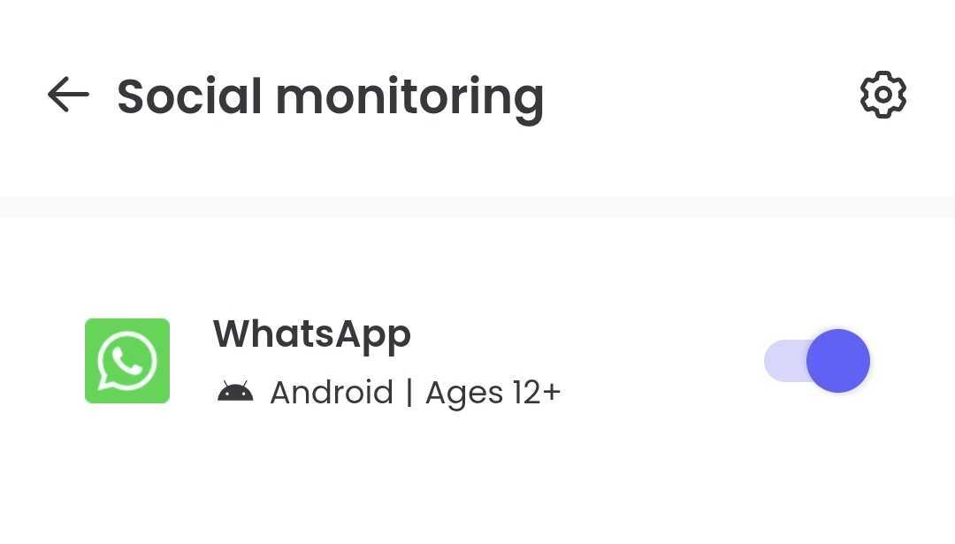955x544 pixels.
Task: Go back using the left arrow
Action: click(68, 95)
